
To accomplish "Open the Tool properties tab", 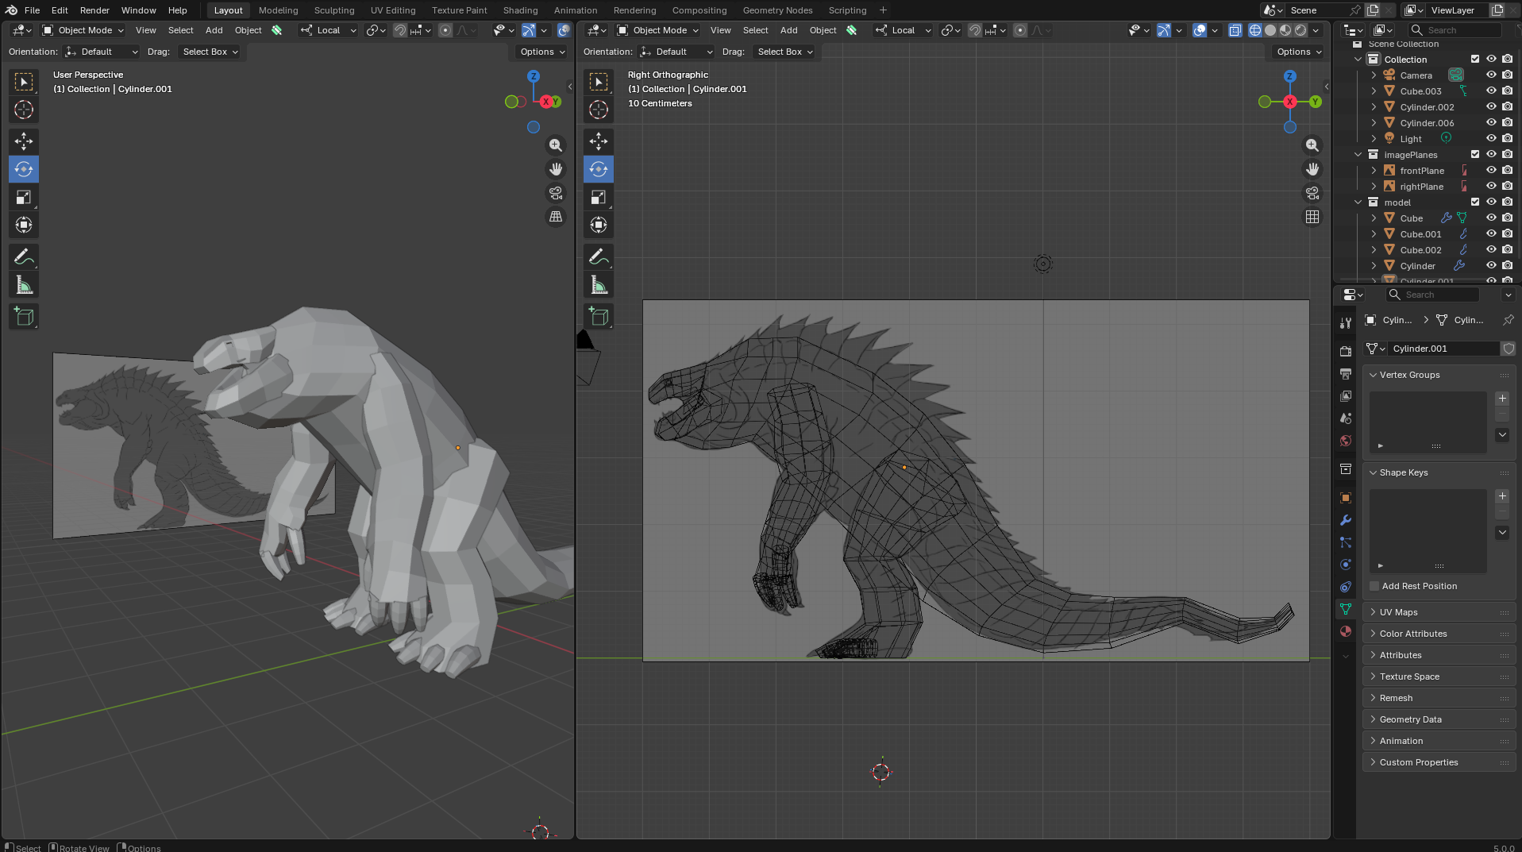I will click(x=1346, y=323).
